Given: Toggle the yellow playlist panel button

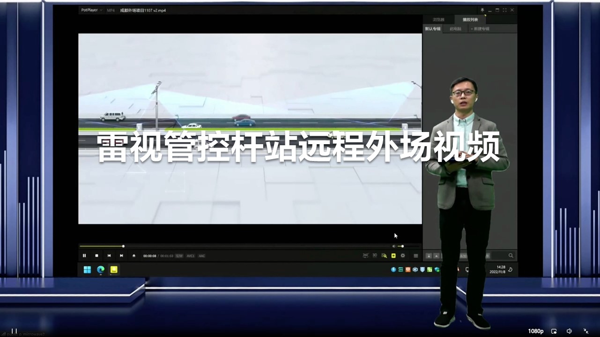Looking at the screenshot, I should (393, 256).
